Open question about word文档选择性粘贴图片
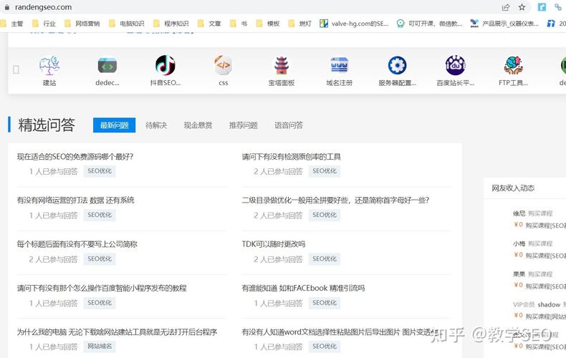 coord(340,332)
